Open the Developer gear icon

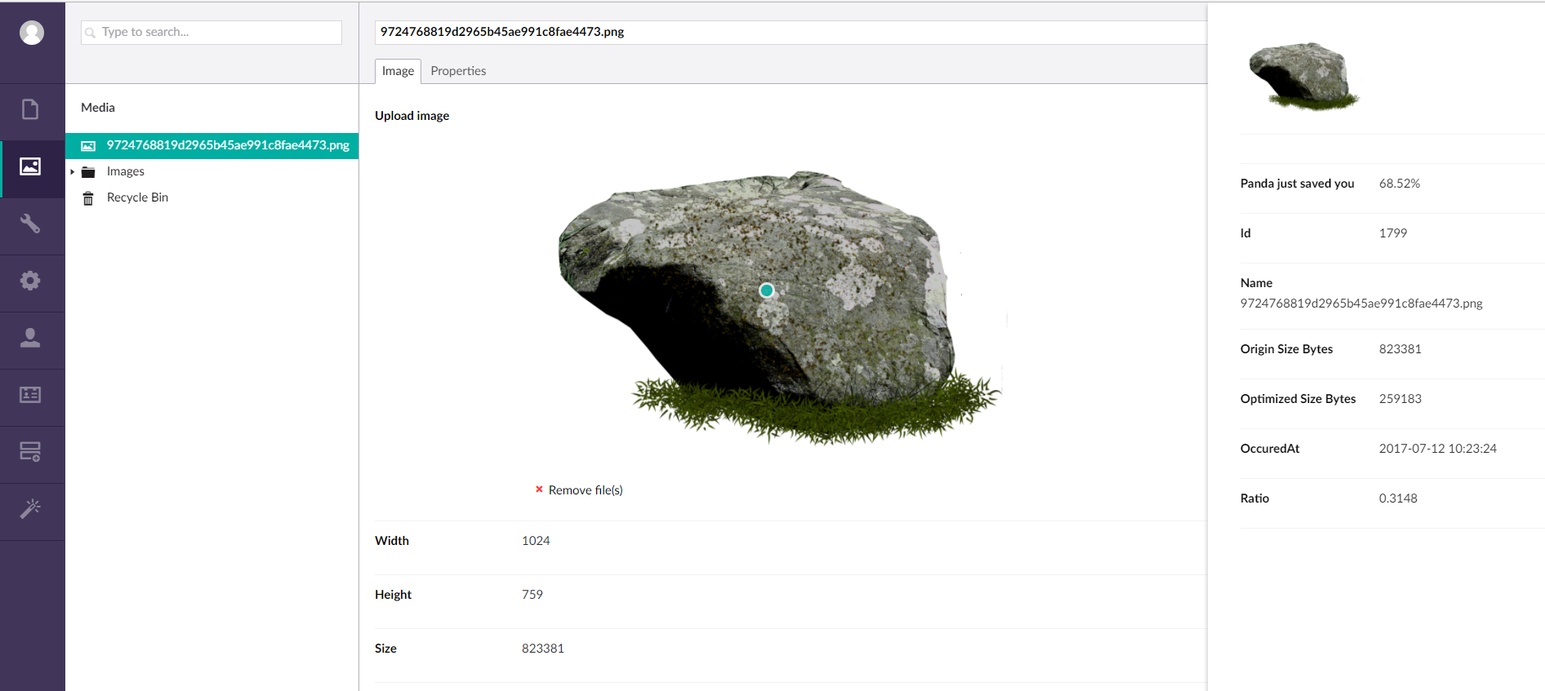point(30,281)
